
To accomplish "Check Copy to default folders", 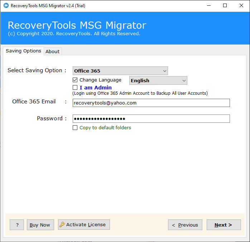I will coord(75,127).
